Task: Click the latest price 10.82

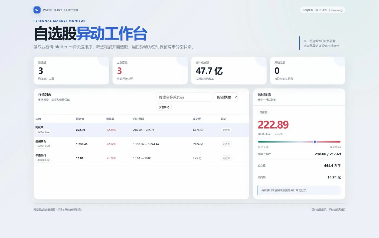Action: point(80,158)
